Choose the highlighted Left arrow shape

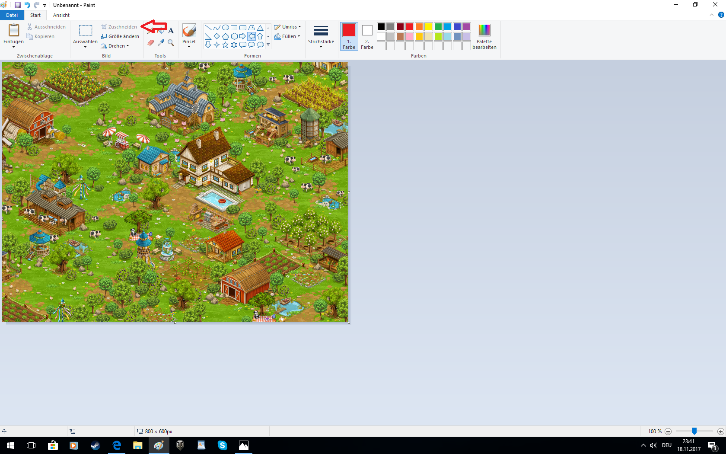pos(252,36)
